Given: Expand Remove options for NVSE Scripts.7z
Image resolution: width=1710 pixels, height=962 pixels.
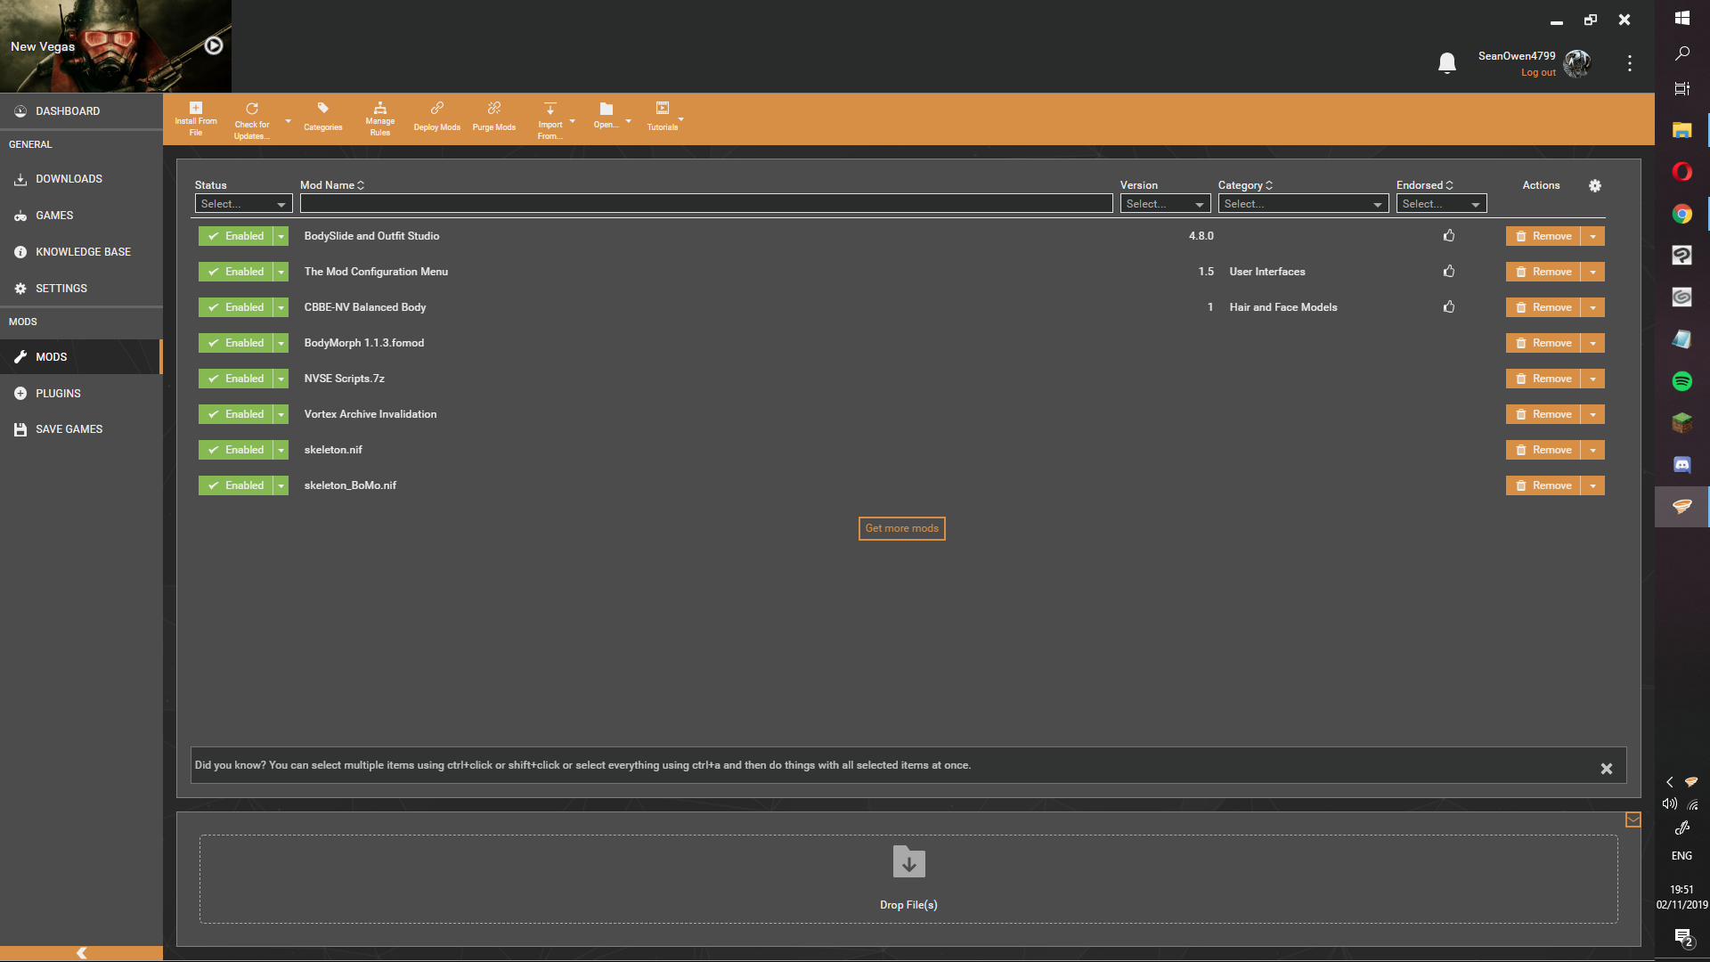Looking at the screenshot, I should [x=1592, y=379].
